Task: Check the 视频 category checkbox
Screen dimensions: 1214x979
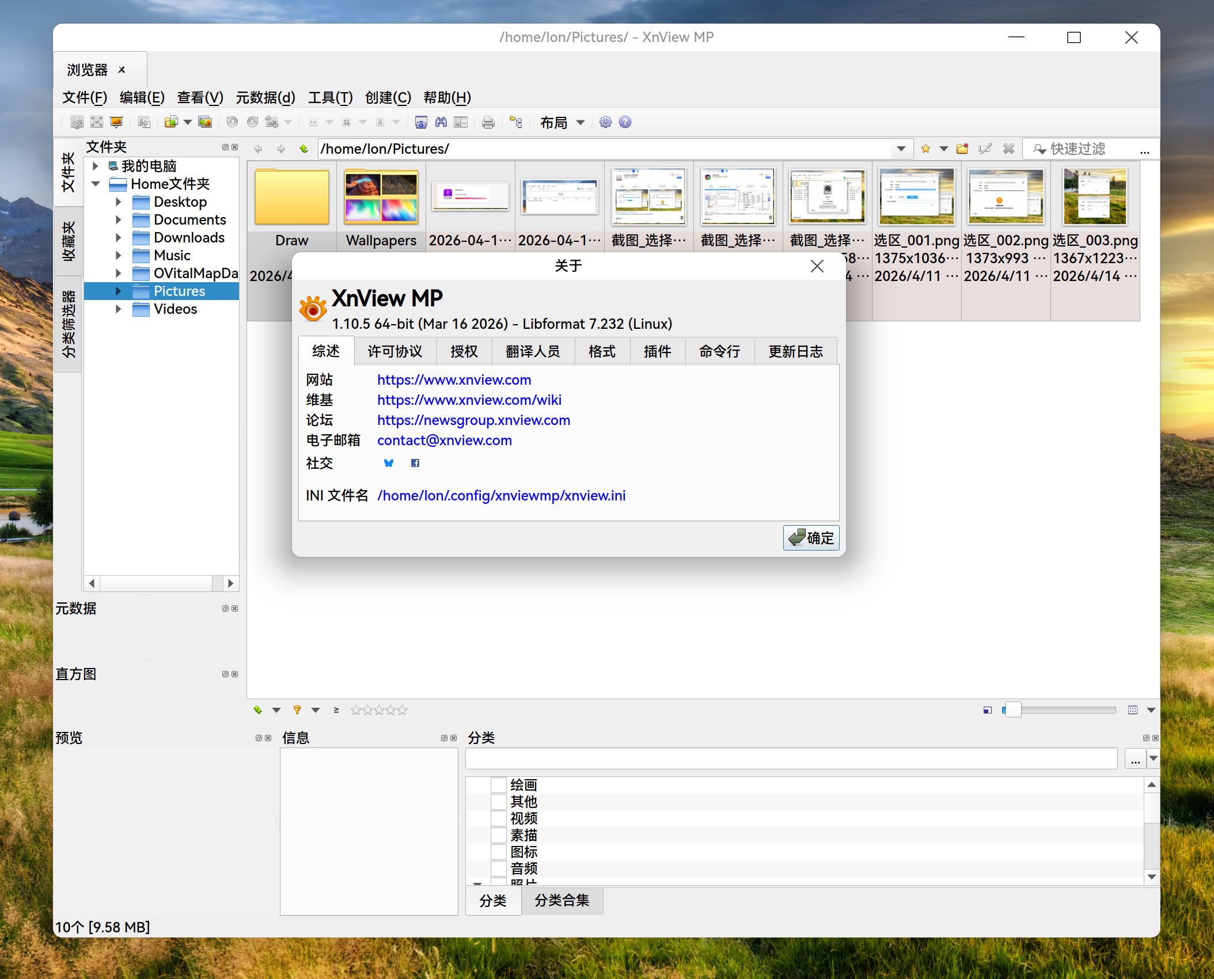Action: click(x=498, y=818)
